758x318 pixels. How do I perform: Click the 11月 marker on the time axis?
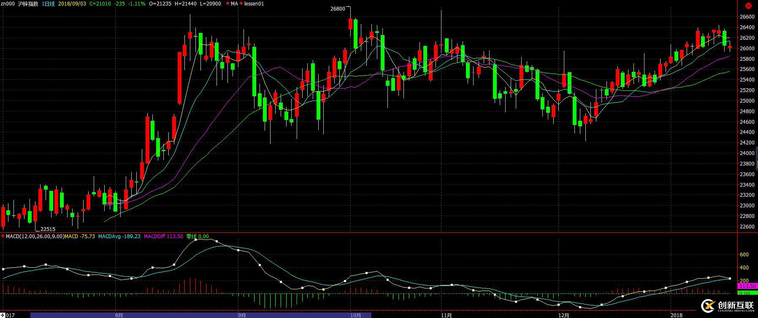click(447, 315)
